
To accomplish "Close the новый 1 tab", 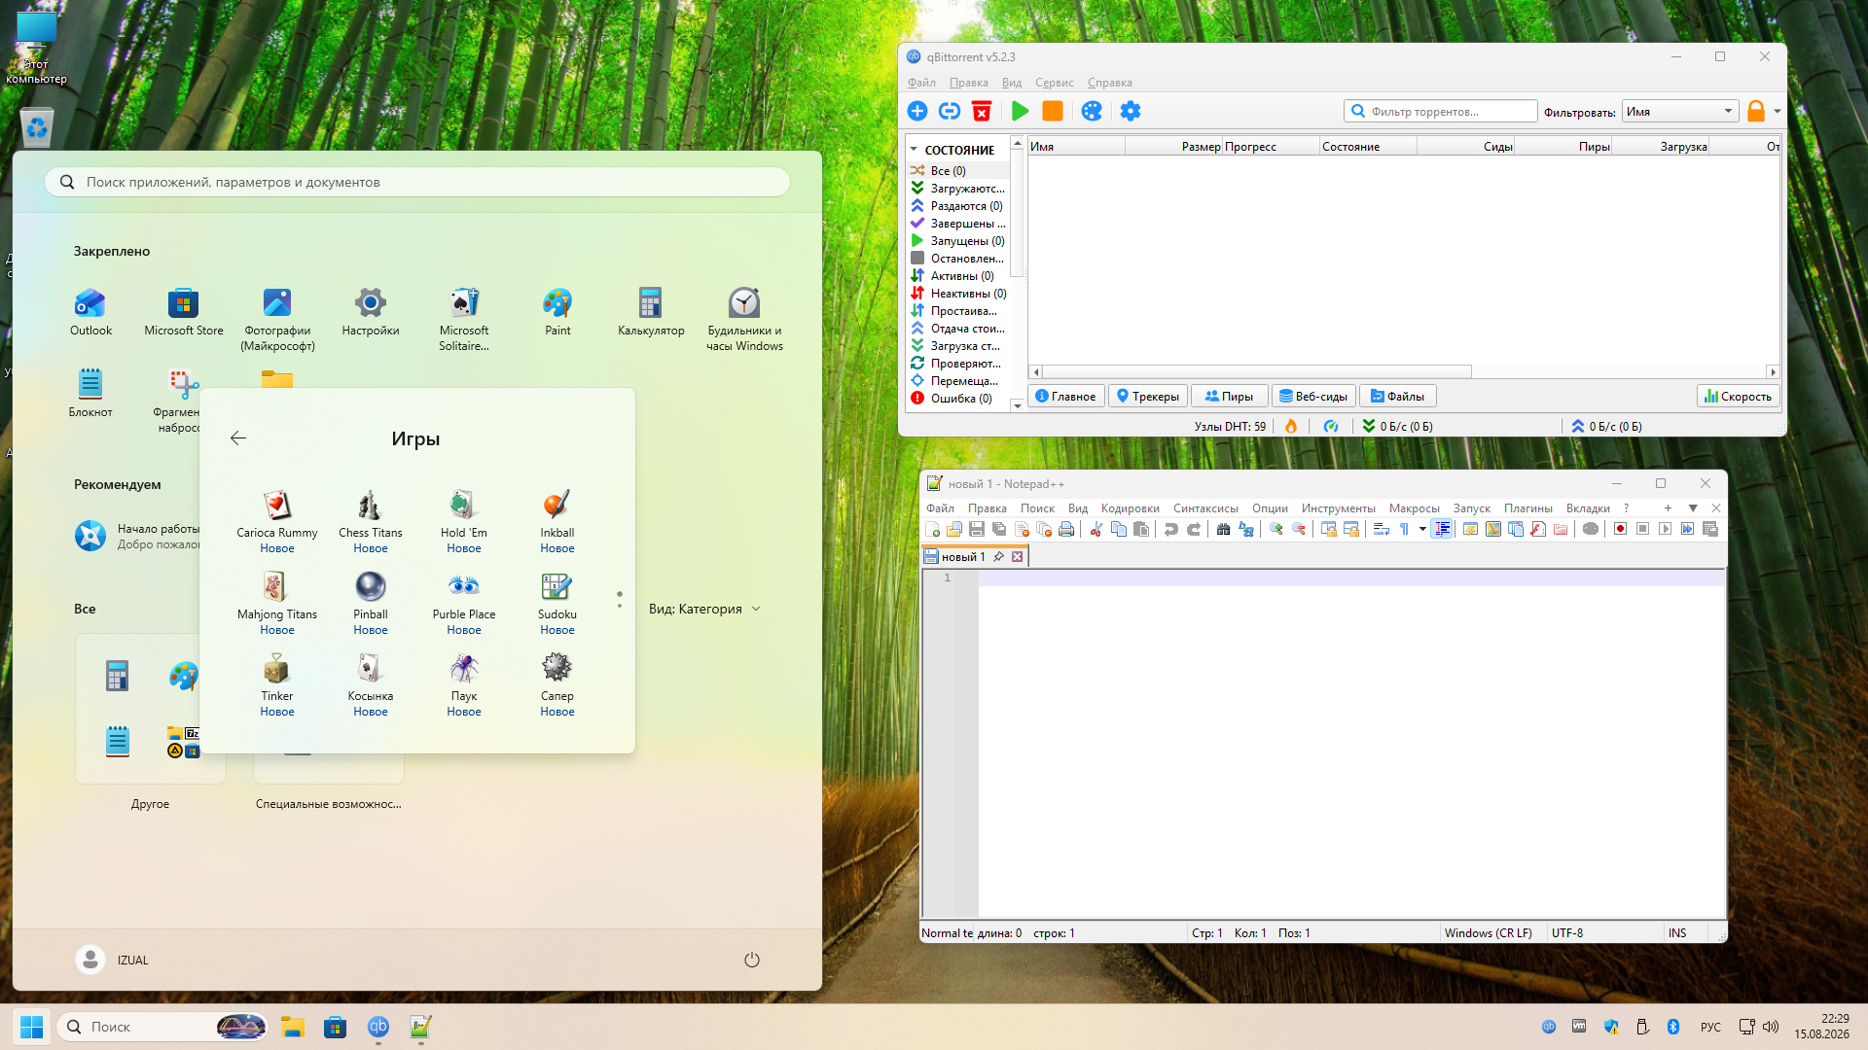I will coord(1017,557).
